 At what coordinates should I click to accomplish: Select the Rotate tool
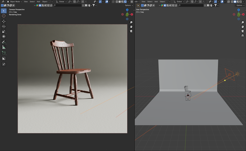4,26
